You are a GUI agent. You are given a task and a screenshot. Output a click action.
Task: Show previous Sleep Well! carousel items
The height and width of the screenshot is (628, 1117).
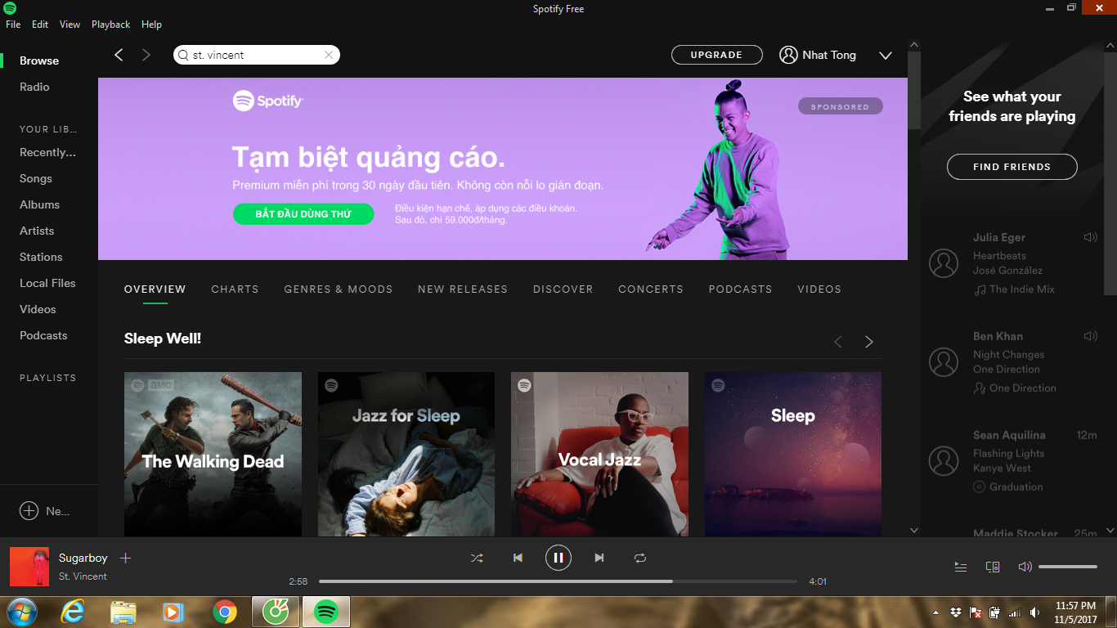coord(838,342)
